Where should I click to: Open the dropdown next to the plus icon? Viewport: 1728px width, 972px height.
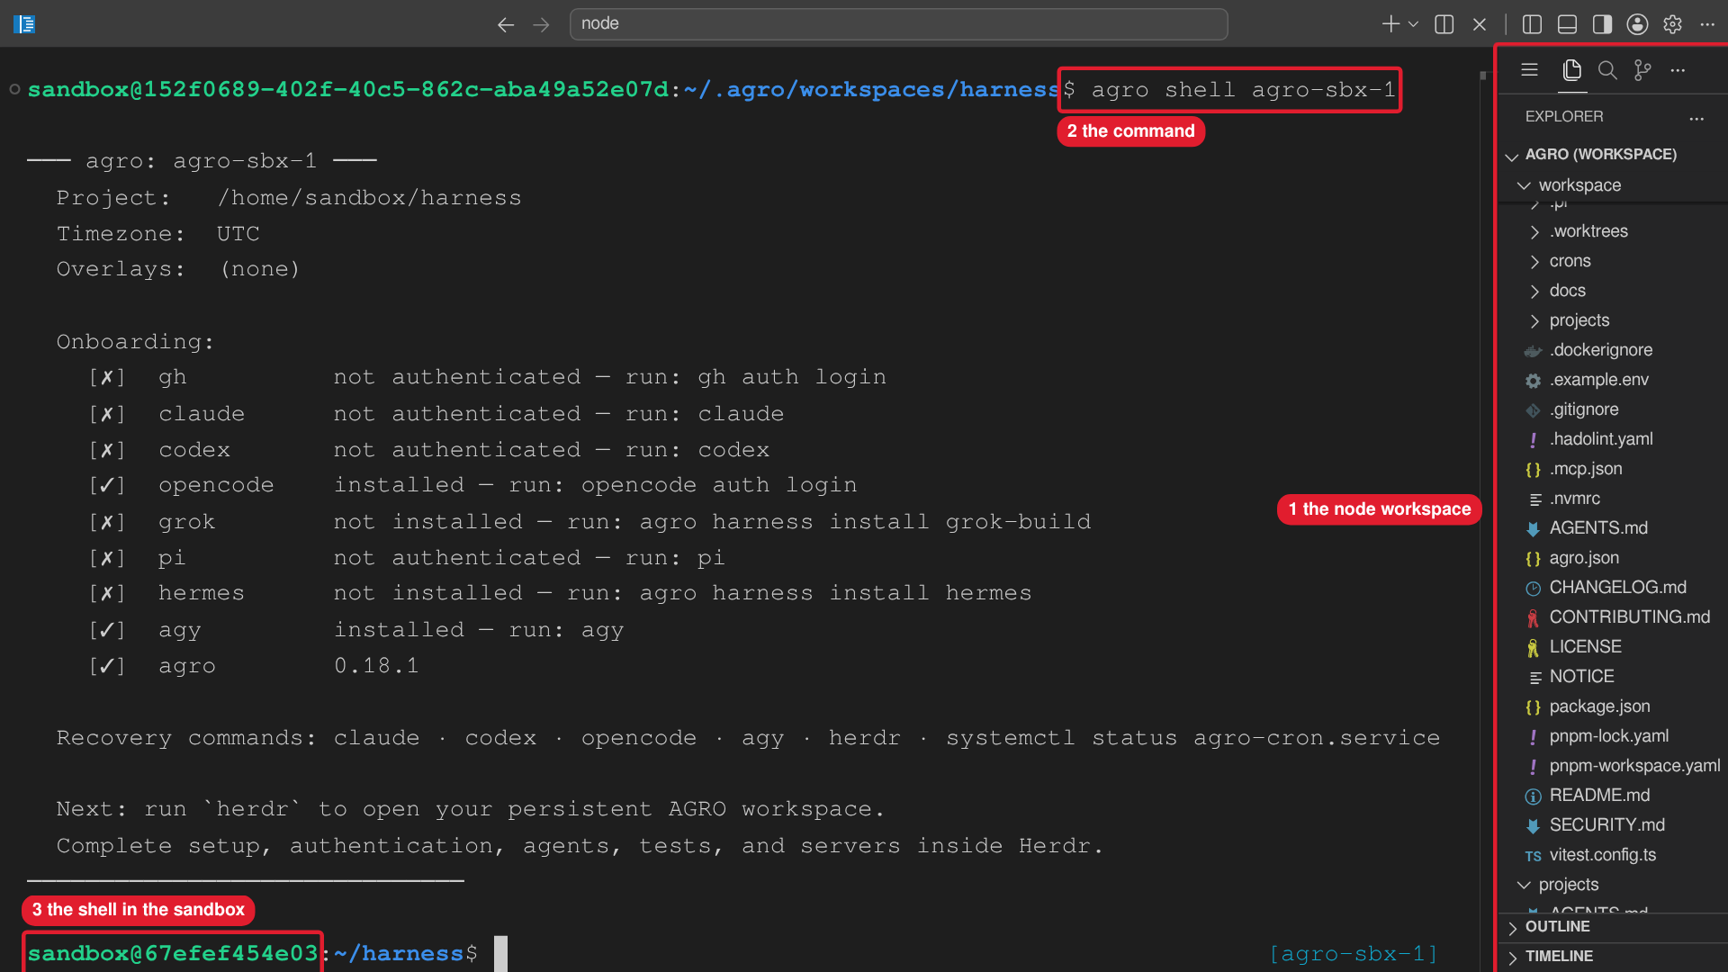(x=1413, y=24)
